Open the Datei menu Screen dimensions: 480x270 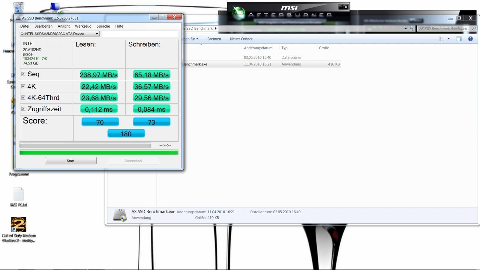pos(25,26)
